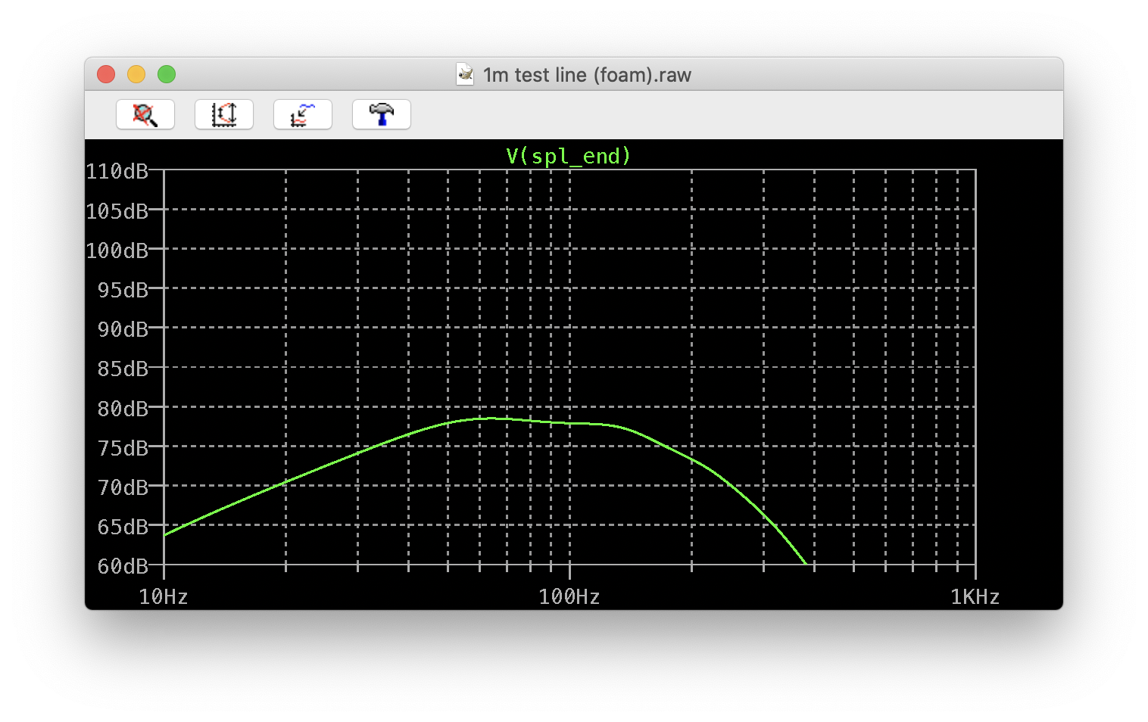This screenshot has width=1148, height=722.
Task: Maximize the window with green button
Action: [x=167, y=74]
